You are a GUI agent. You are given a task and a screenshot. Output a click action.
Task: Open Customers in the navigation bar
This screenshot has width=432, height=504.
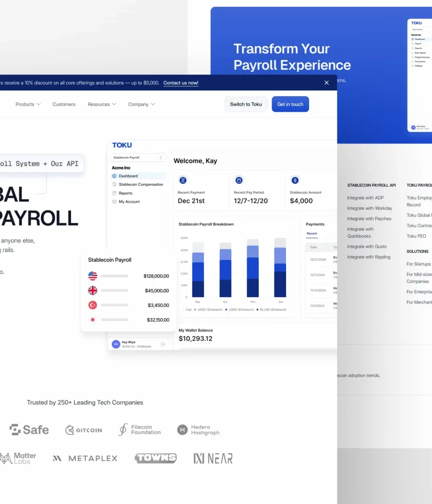(x=64, y=104)
